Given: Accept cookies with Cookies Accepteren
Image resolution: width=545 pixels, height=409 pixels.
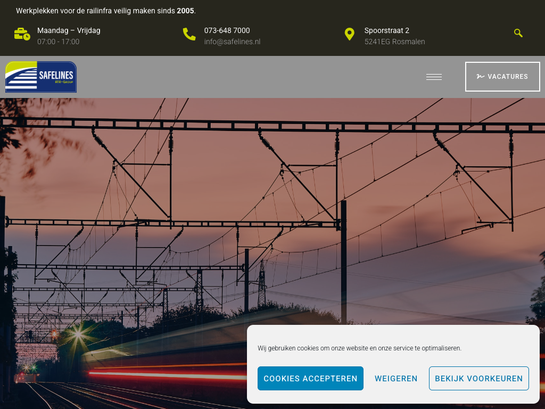Looking at the screenshot, I should (x=310, y=379).
